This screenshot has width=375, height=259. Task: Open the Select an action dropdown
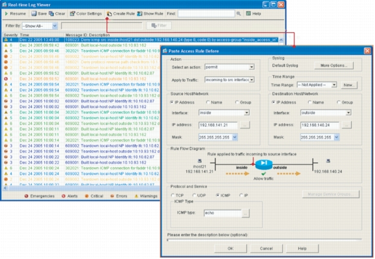tap(252, 67)
